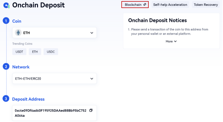Click step 1 numbered circle icon
The width and height of the screenshot is (223, 122).
click(6, 21)
